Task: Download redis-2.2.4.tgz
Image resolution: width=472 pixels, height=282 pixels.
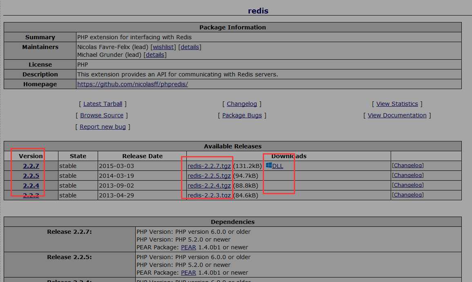Action: click(209, 186)
